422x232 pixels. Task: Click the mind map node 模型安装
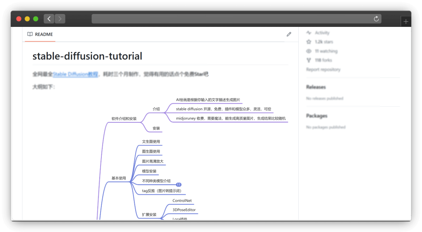pos(149,171)
